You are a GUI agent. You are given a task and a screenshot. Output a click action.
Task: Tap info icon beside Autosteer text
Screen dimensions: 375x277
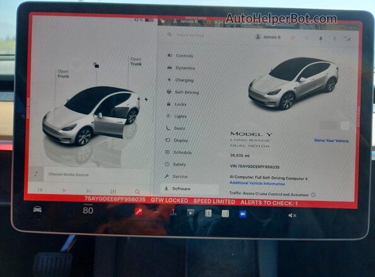[x=313, y=195]
